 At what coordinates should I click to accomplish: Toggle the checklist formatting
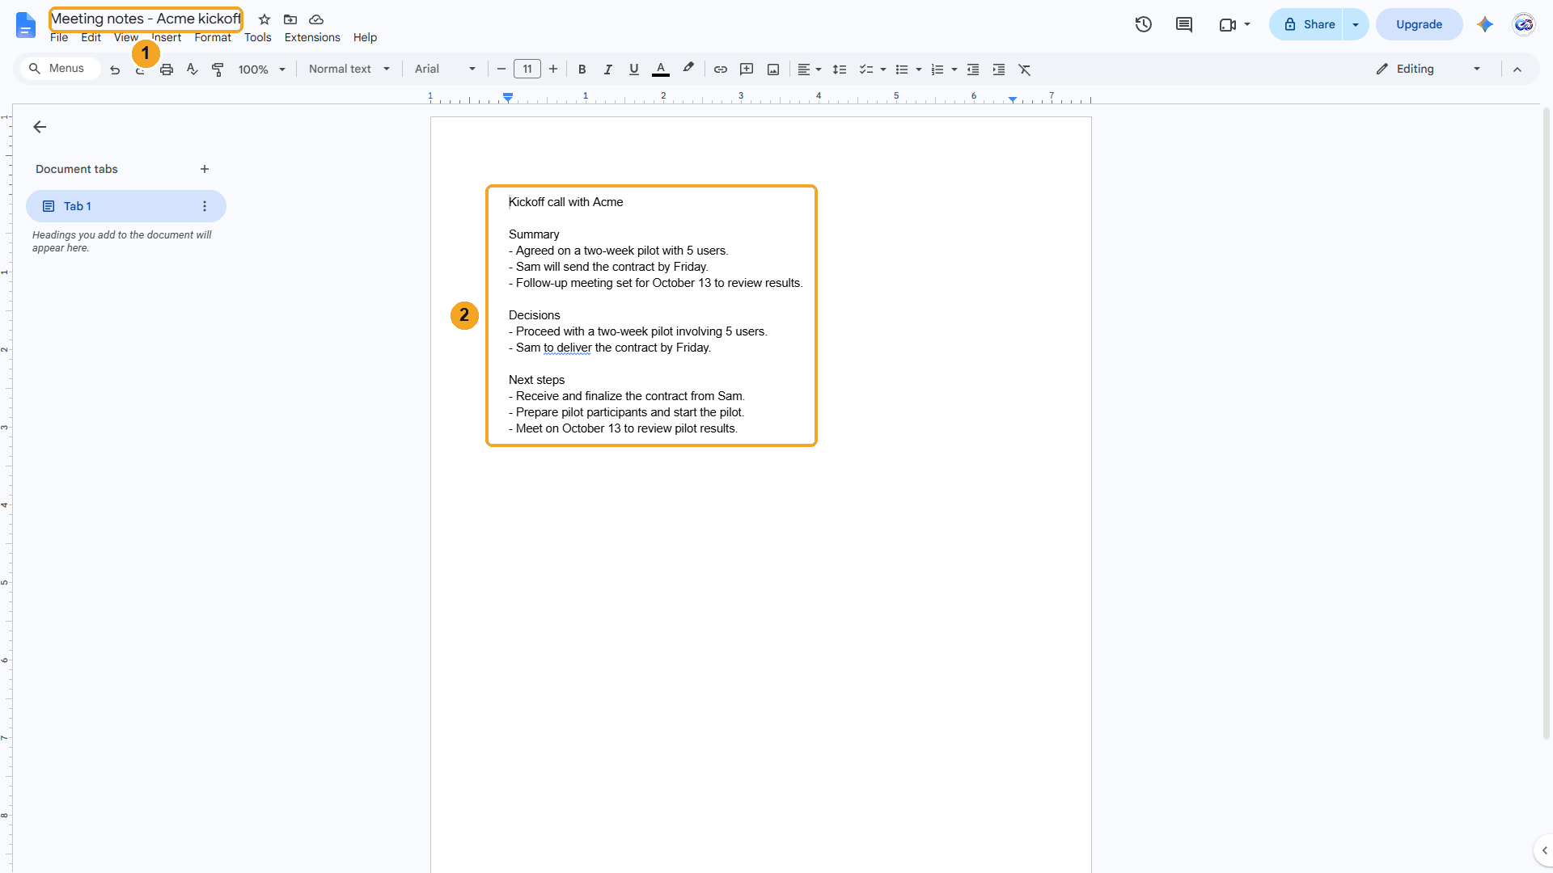point(866,70)
